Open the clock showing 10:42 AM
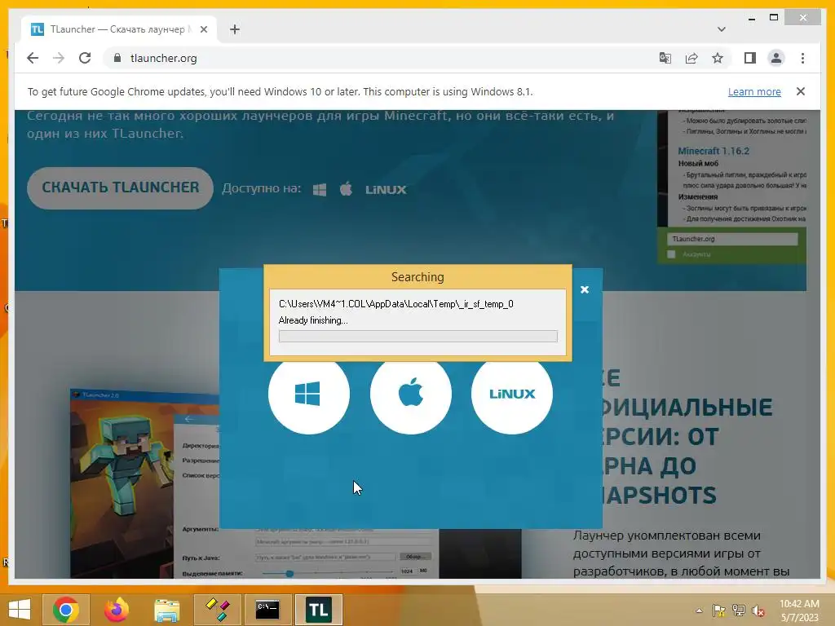The height and width of the screenshot is (626, 835). [x=799, y=611]
